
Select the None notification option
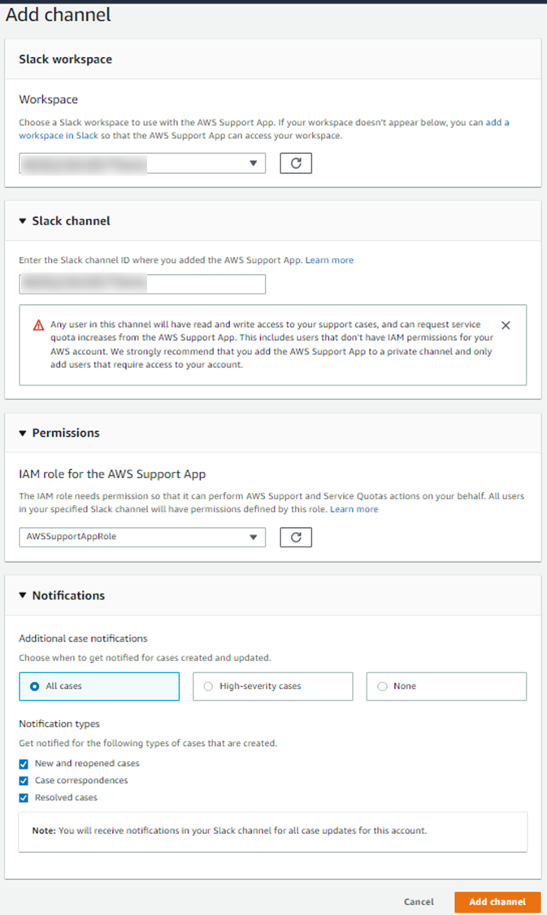point(447,686)
